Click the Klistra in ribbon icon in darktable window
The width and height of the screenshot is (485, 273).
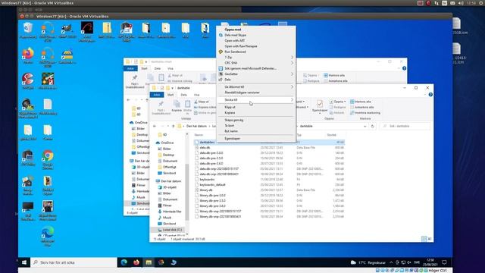pos(187,107)
